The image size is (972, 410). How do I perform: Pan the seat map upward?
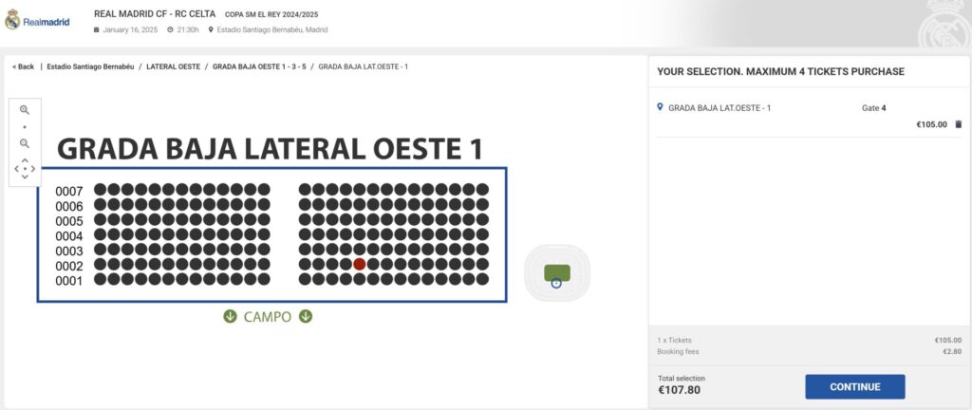coord(25,159)
